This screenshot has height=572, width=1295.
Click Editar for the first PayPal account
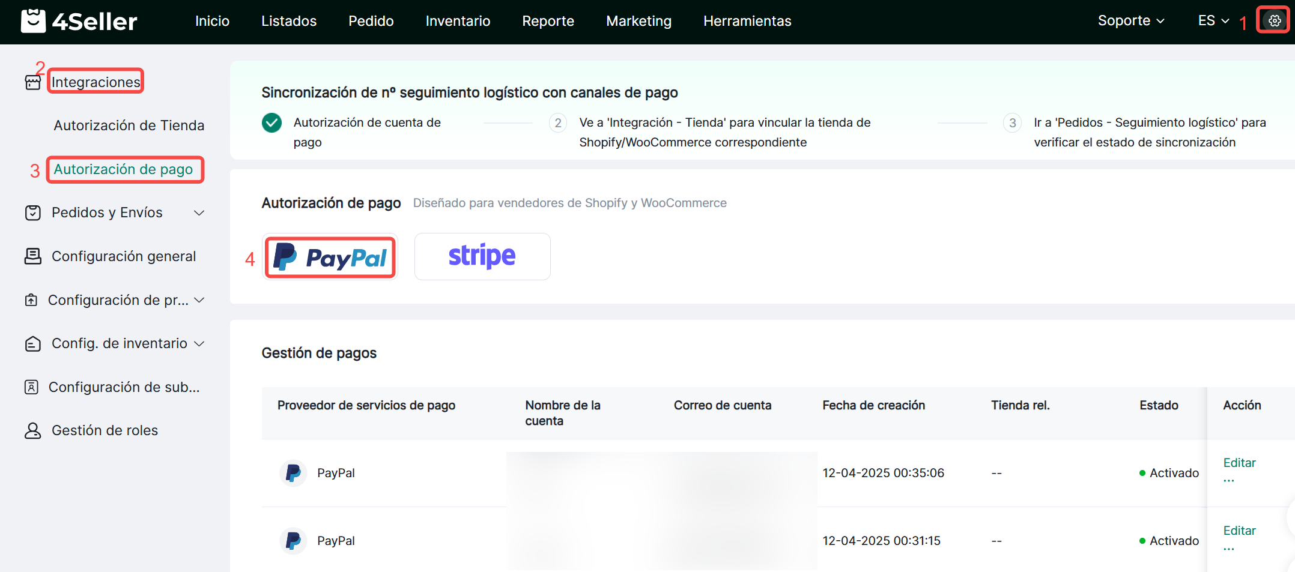(1239, 463)
